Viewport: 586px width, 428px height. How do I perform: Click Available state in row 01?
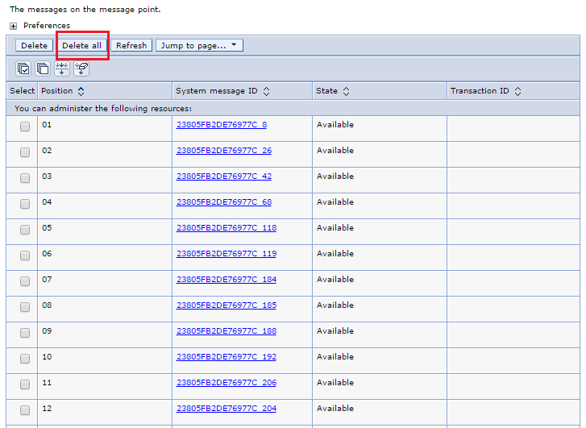coord(335,125)
